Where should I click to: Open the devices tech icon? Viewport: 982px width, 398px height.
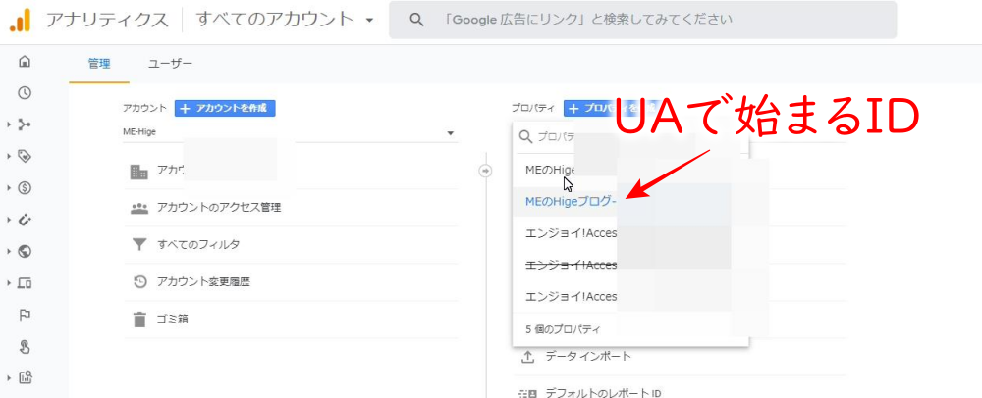coord(26,283)
